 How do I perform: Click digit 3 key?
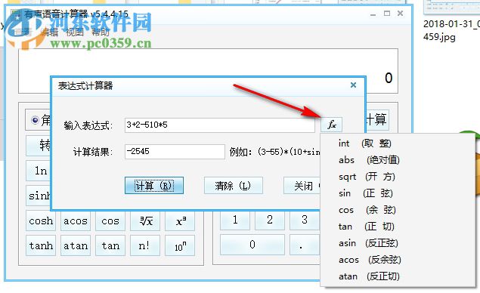(305, 220)
